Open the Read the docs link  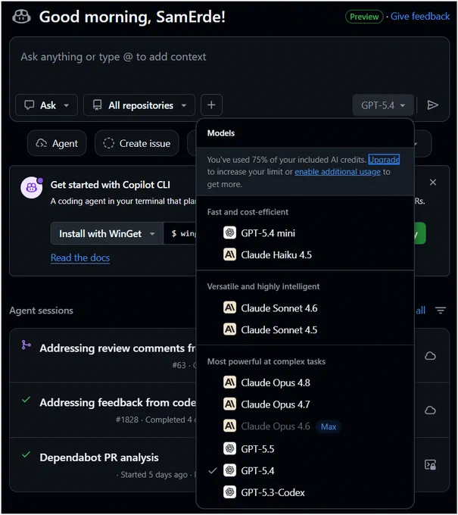80,257
